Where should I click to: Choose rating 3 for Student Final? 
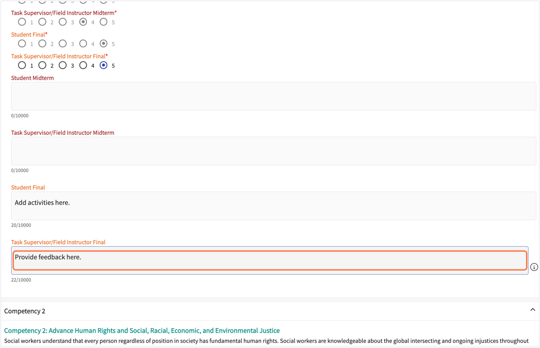pos(63,44)
